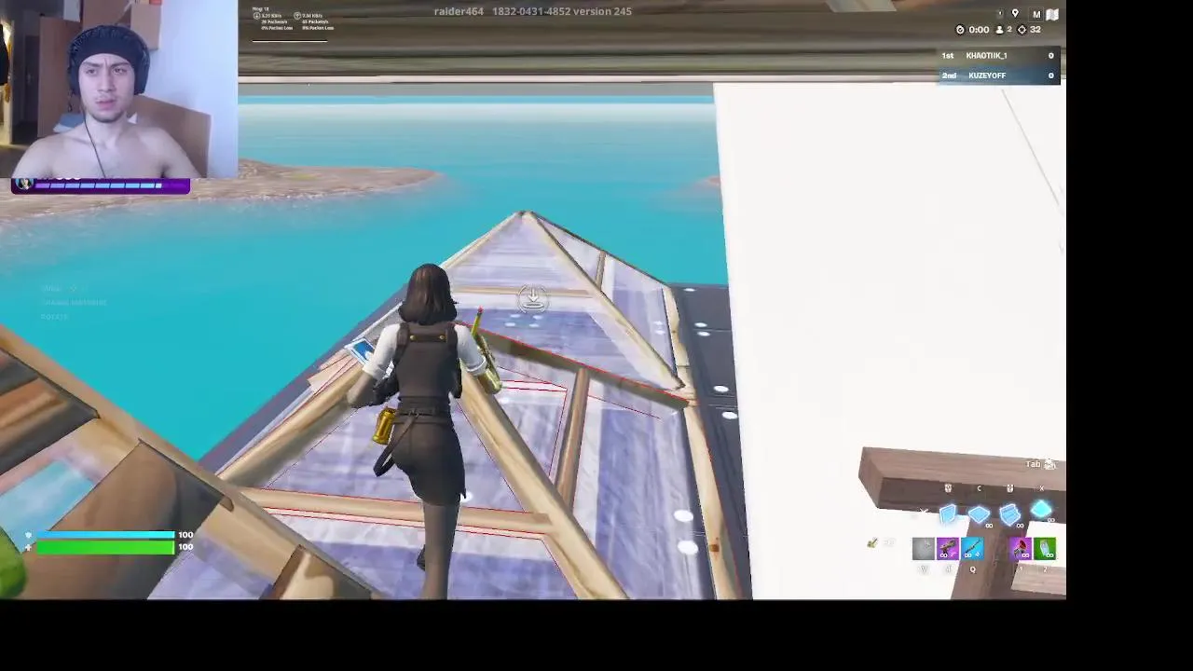
Task: Click the 1st place KHAOTIIK_1 row
Action: 998,56
